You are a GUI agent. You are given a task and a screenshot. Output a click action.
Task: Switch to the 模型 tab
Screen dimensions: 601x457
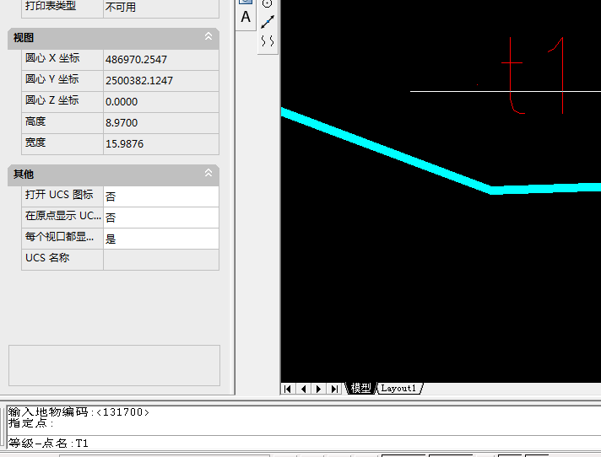pyautogui.click(x=361, y=389)
